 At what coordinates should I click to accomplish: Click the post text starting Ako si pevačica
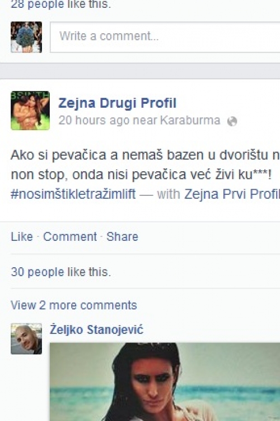pyautogui.click(x=145, y=164)
